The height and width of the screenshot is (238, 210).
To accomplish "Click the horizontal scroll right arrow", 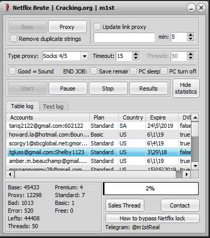I will click(187, 174).
